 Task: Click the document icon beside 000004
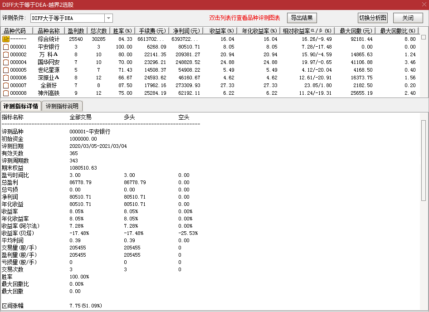click(x=6, y=62)
